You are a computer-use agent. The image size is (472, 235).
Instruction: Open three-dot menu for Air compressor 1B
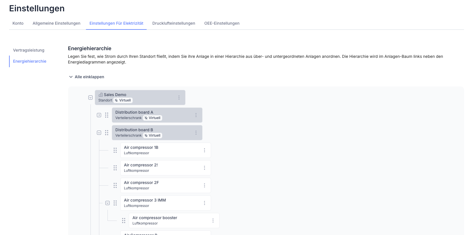pyautogui.click(x=204, y=150)
